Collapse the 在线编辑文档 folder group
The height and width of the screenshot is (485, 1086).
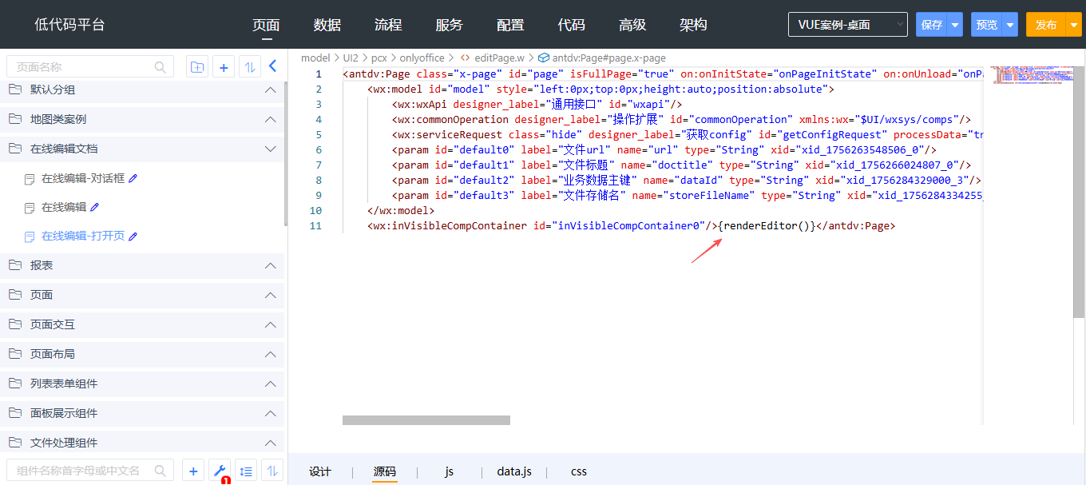(270, 149)
